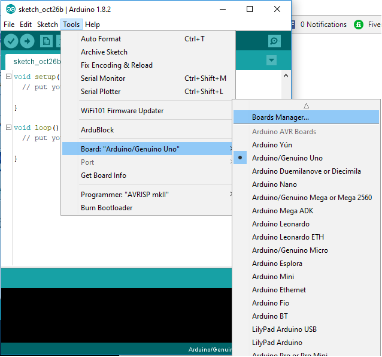Open the File menu

pyautogui.click(x=9, y=25)
